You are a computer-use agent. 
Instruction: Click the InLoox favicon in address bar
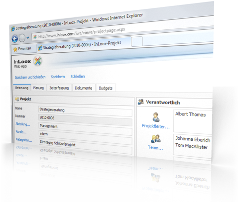[x=35, y=37]
